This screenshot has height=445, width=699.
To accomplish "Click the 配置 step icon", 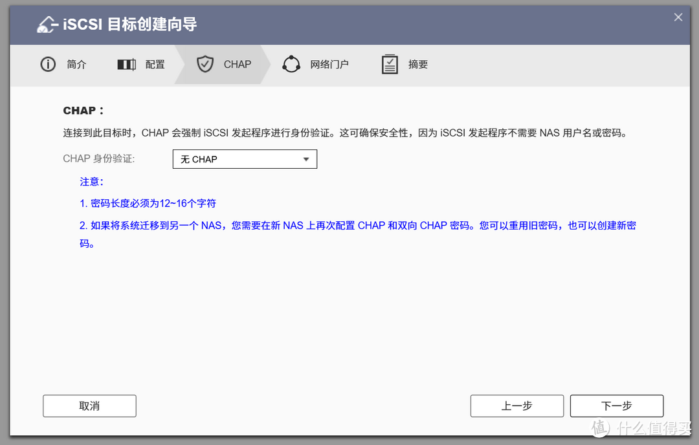I will coord(126,64).
